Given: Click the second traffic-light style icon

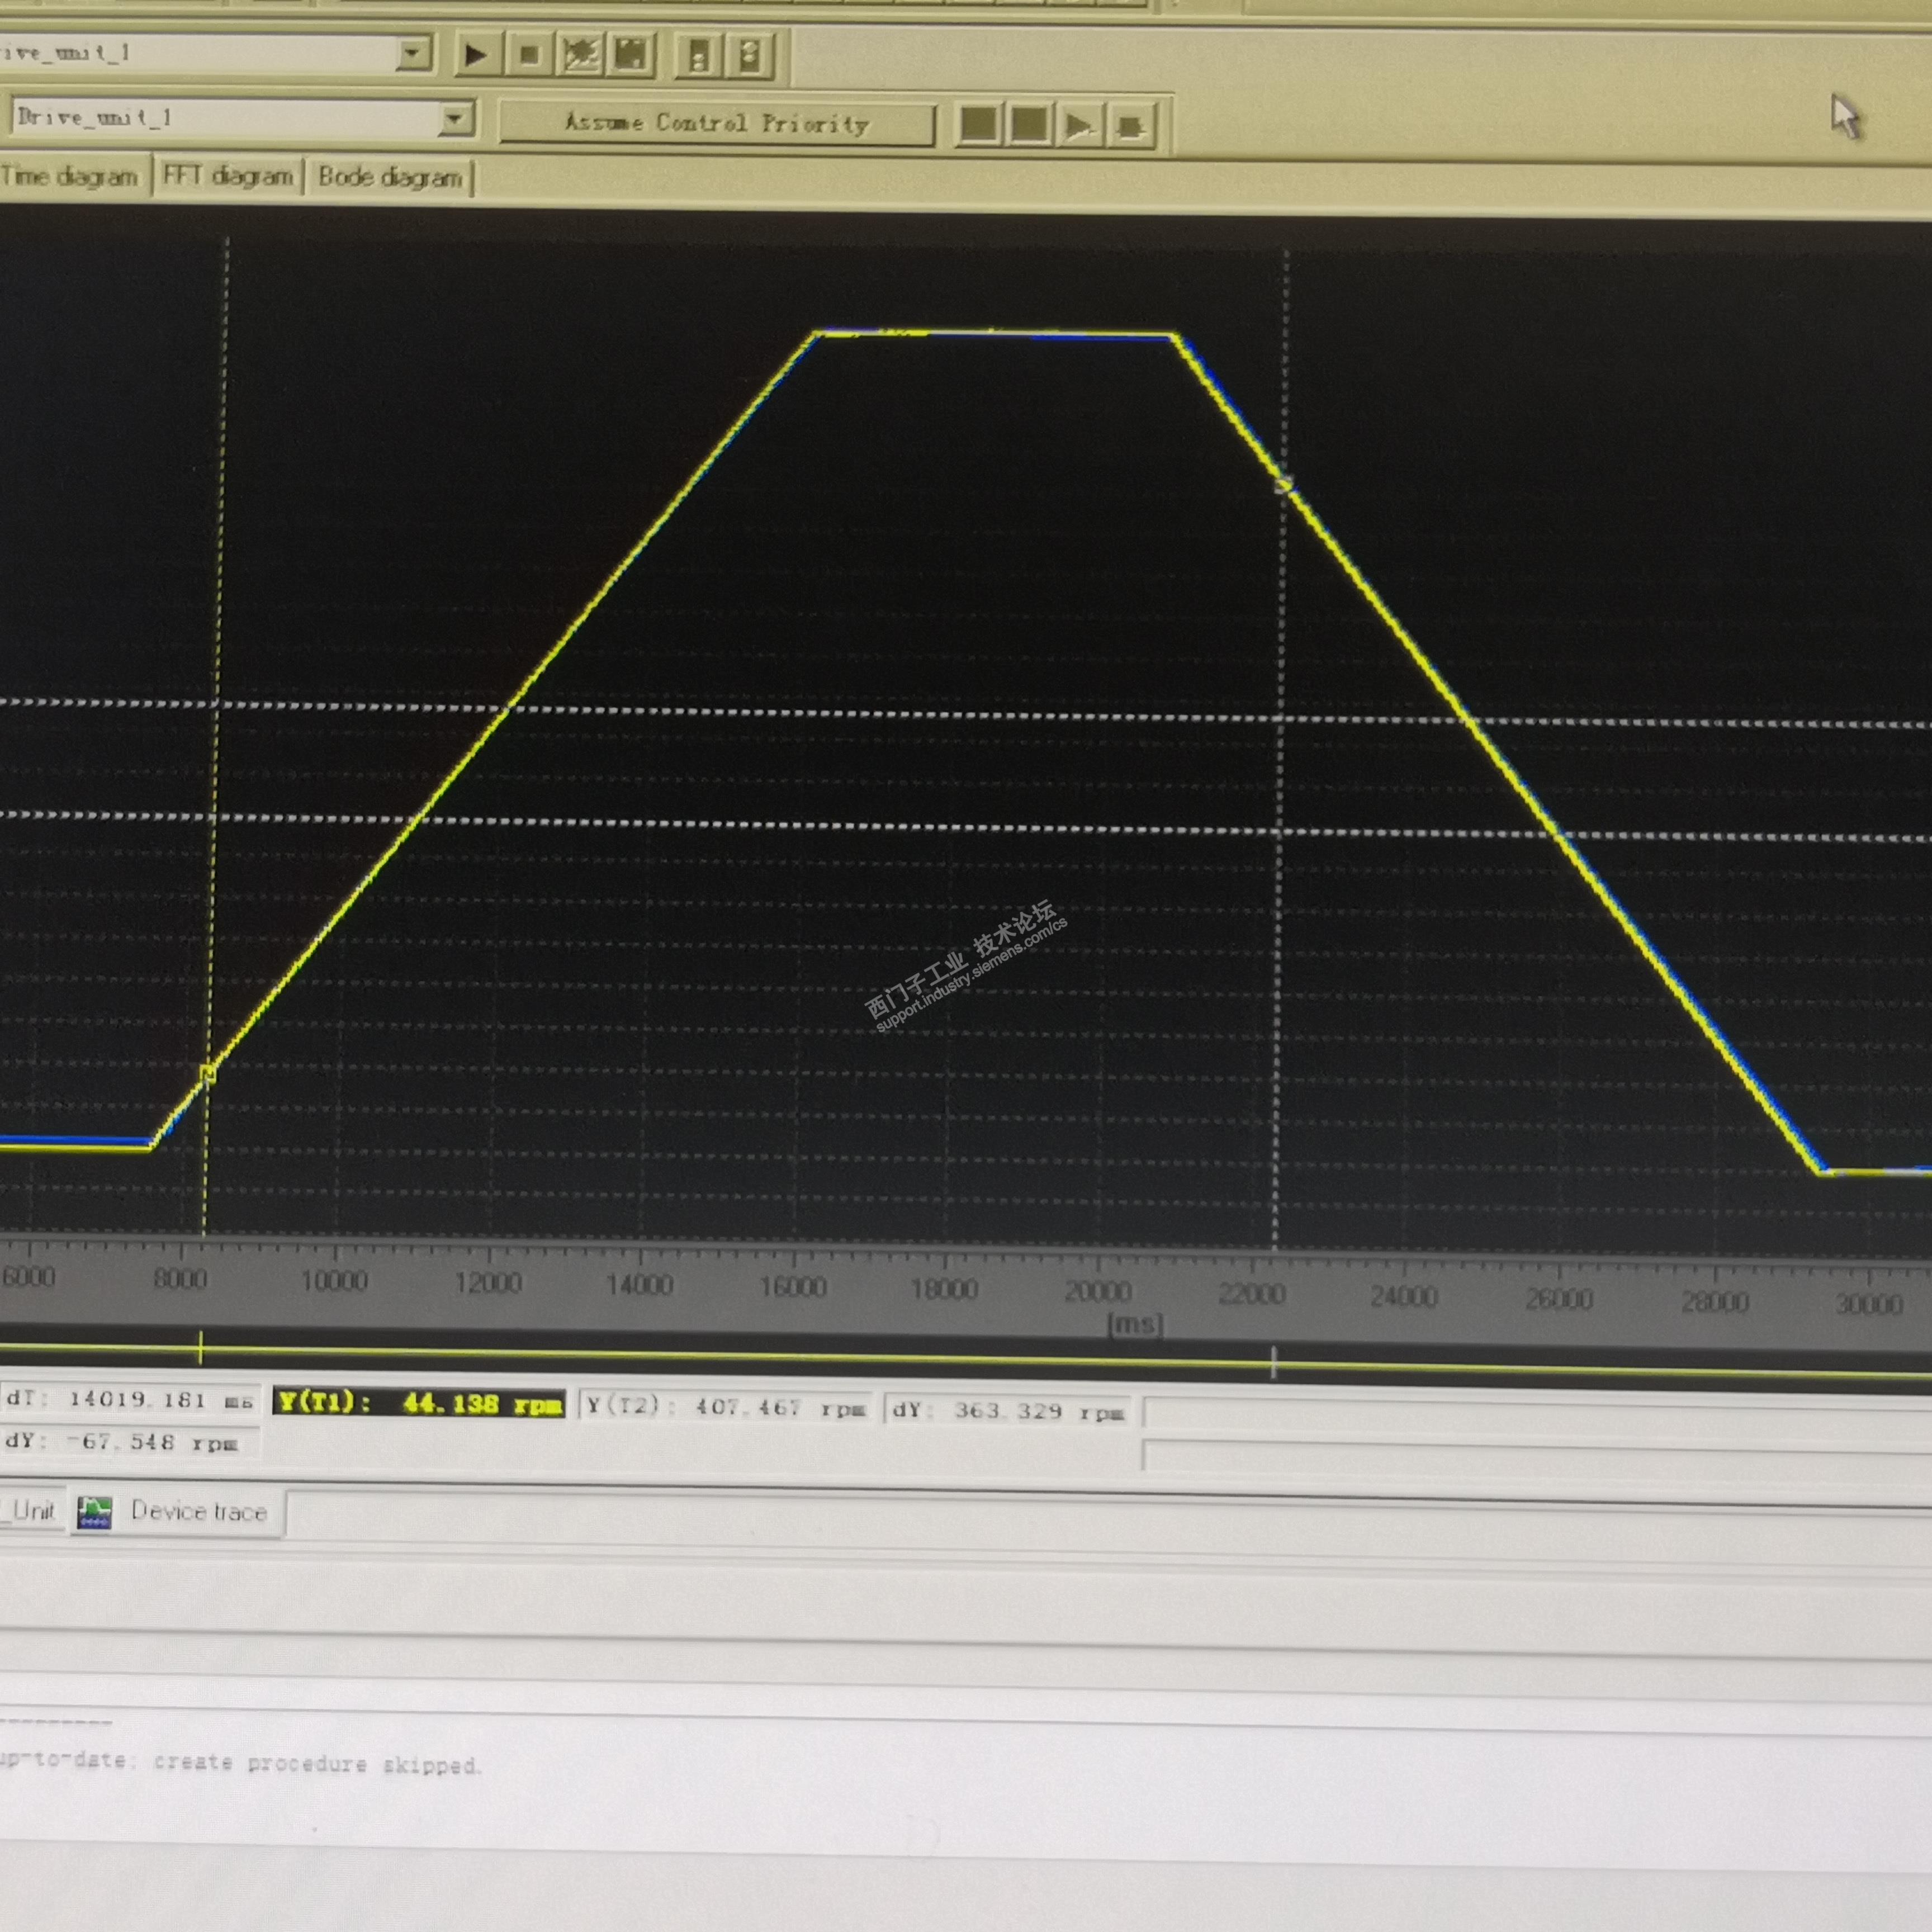Looking at the screenshot, I should [x=750, y=55].
